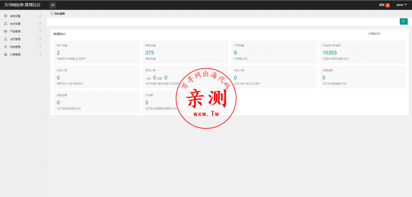This screenshot has height=197, width=412.
Task: Expand the 会员管理 chevron
Action: coord(40,39)
